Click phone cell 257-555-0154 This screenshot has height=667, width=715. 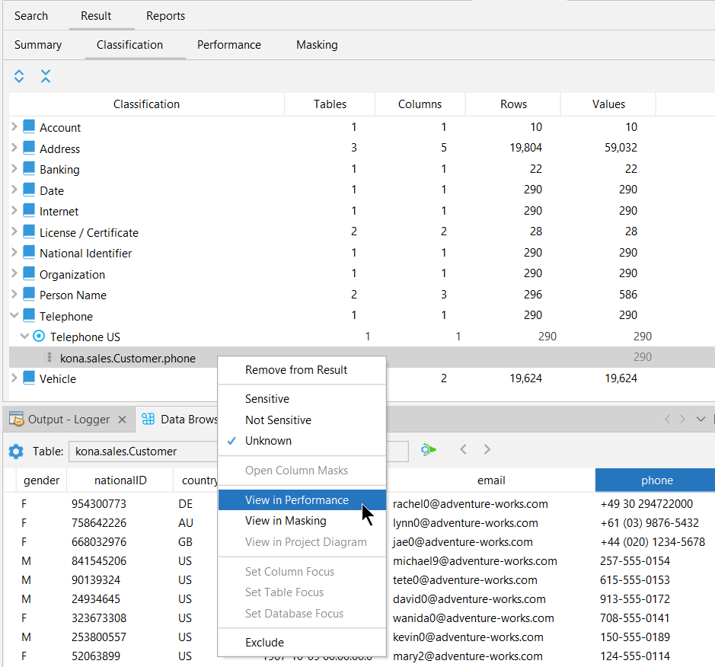pyautogui.click(x=635, y=560)
